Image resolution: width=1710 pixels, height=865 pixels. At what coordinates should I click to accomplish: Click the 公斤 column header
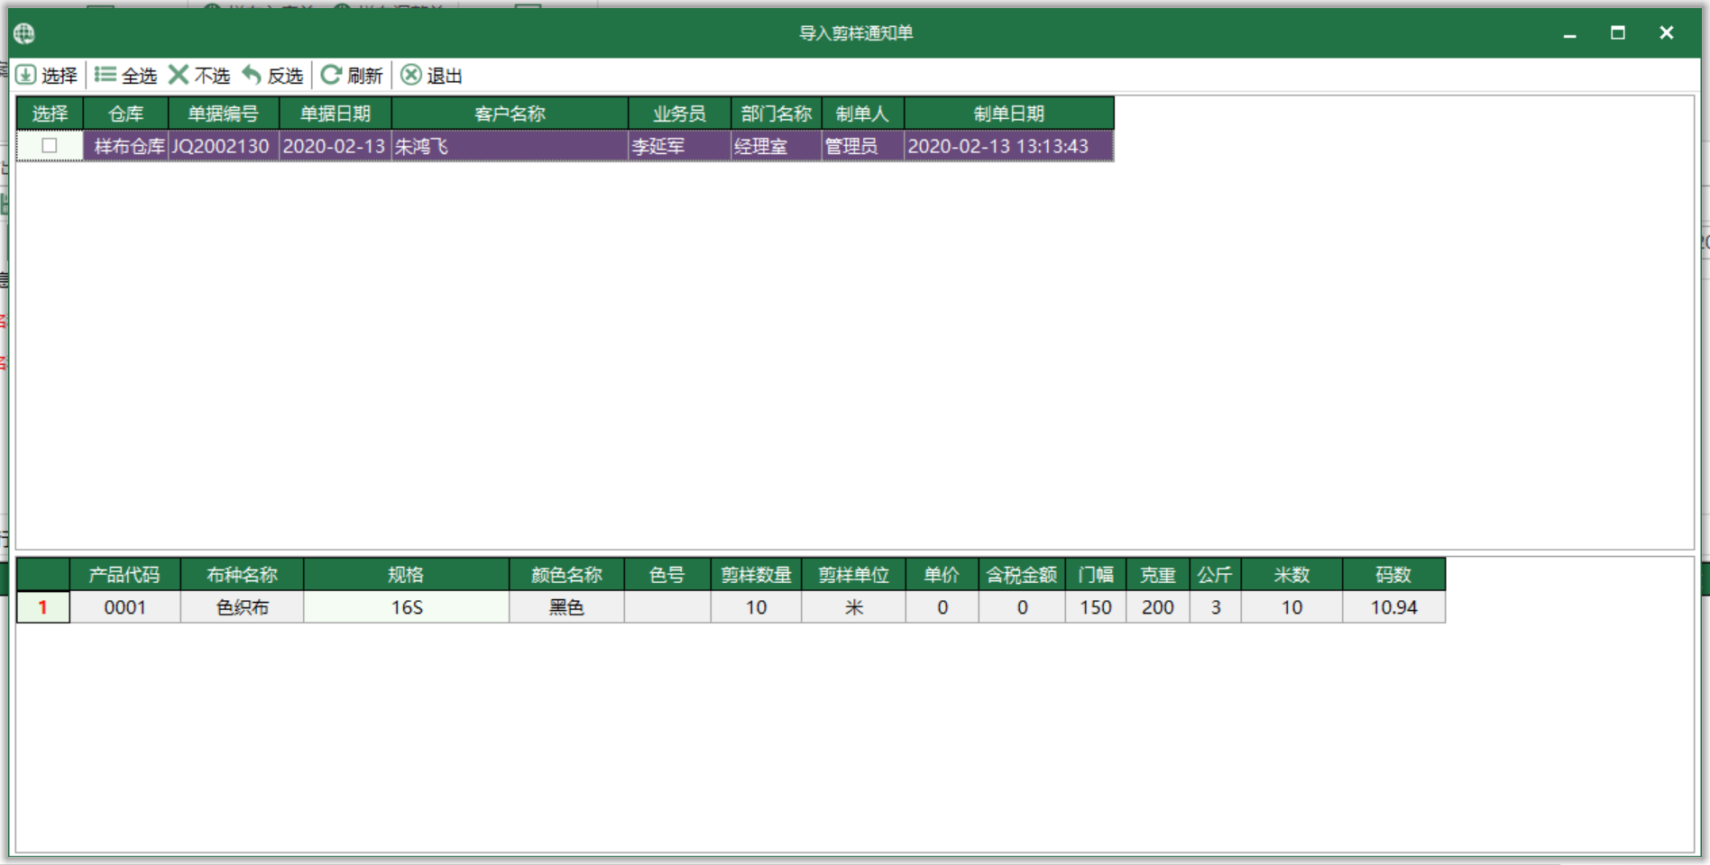click(1216, 575)
